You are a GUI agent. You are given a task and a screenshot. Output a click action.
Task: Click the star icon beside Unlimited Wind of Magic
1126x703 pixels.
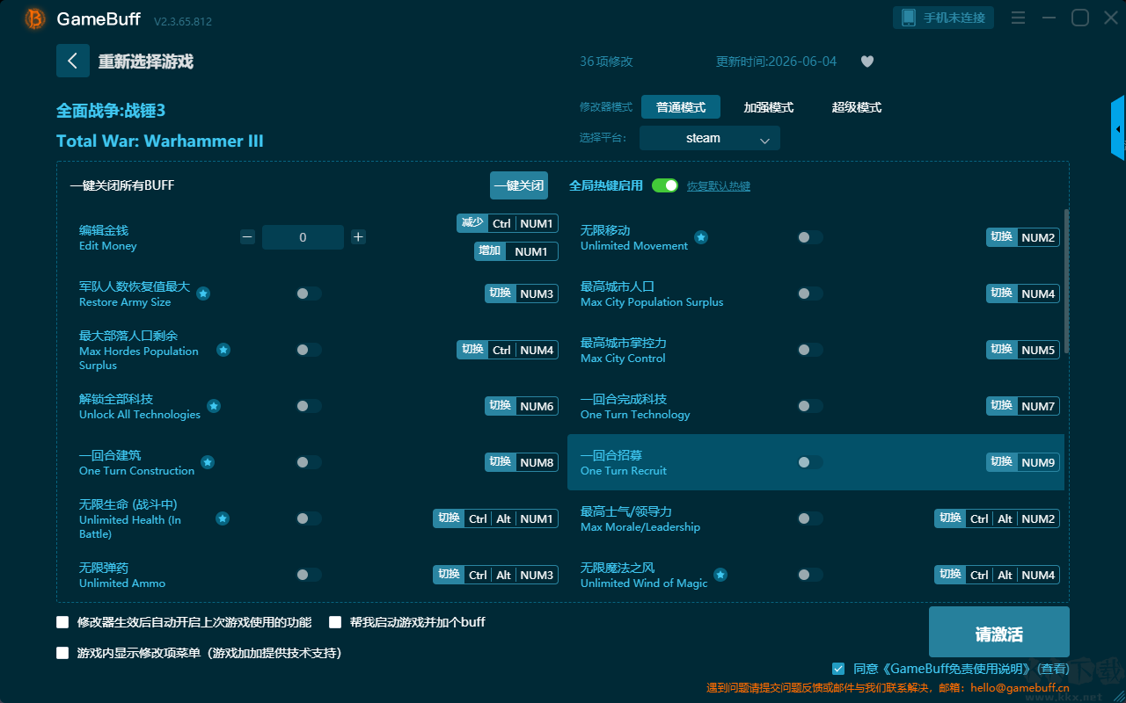[720, 575]
